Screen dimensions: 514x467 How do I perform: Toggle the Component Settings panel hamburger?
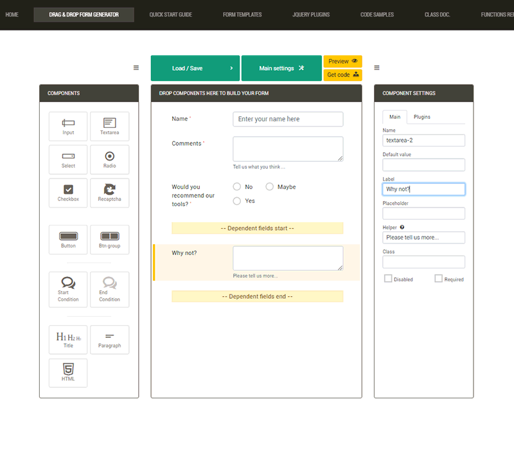377,68
